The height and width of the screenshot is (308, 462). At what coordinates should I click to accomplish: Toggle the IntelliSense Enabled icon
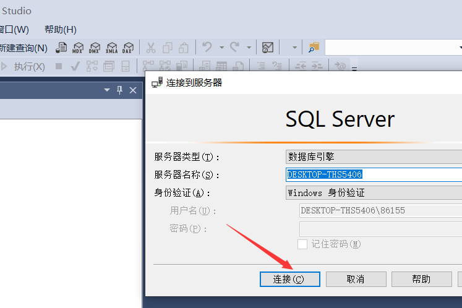pos(126,66)
